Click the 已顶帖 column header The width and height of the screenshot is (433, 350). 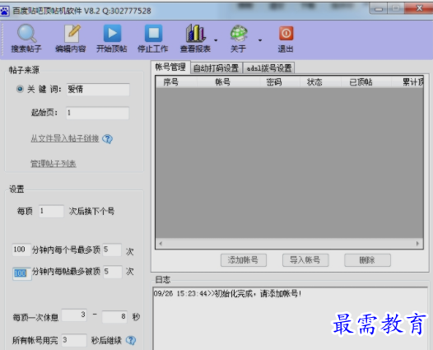pyautogui.click(x=365, y=82)
